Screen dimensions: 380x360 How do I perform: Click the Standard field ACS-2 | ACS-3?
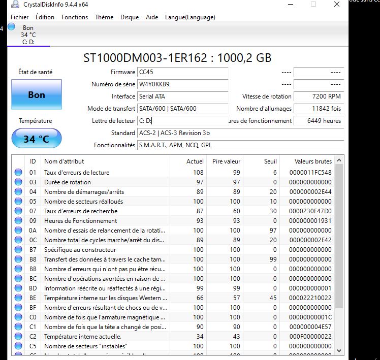point(241,133)
